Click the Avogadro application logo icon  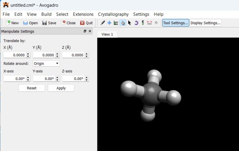click(6, 5)
